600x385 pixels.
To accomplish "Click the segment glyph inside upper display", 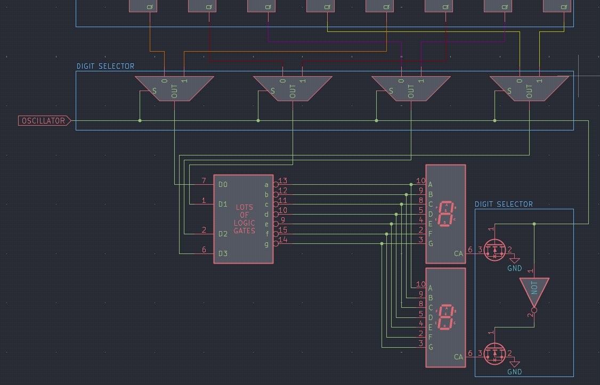I will pyautogui.click(x=446, y=214).
